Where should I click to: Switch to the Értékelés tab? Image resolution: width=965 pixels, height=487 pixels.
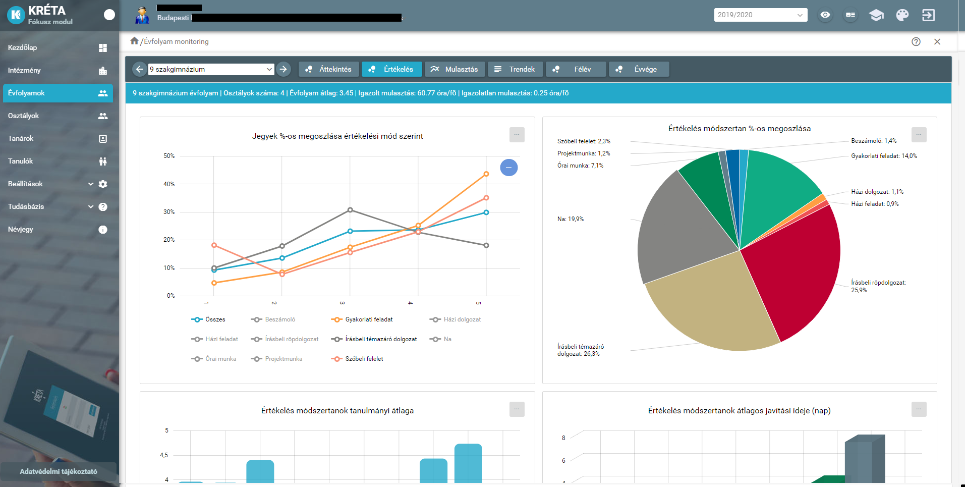click(392, 69)
